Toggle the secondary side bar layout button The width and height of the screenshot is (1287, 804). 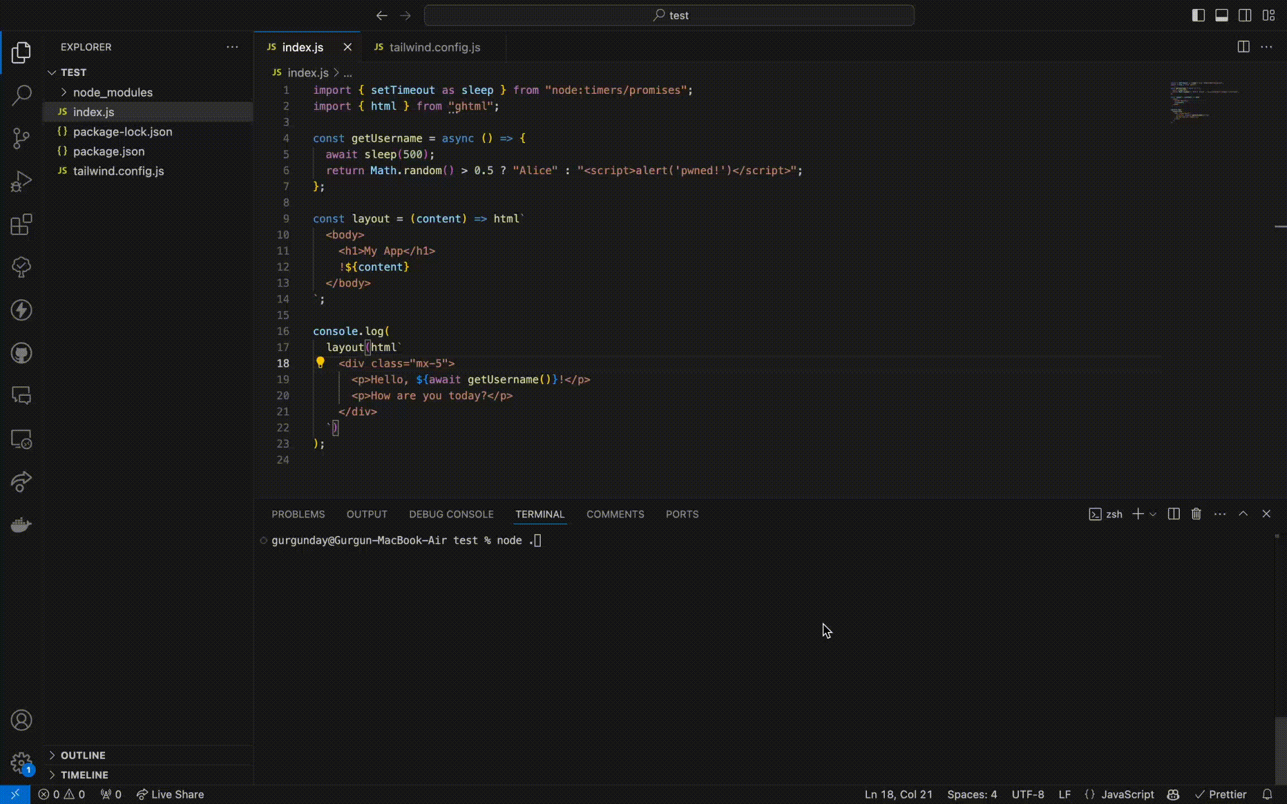click(1245, 15)
